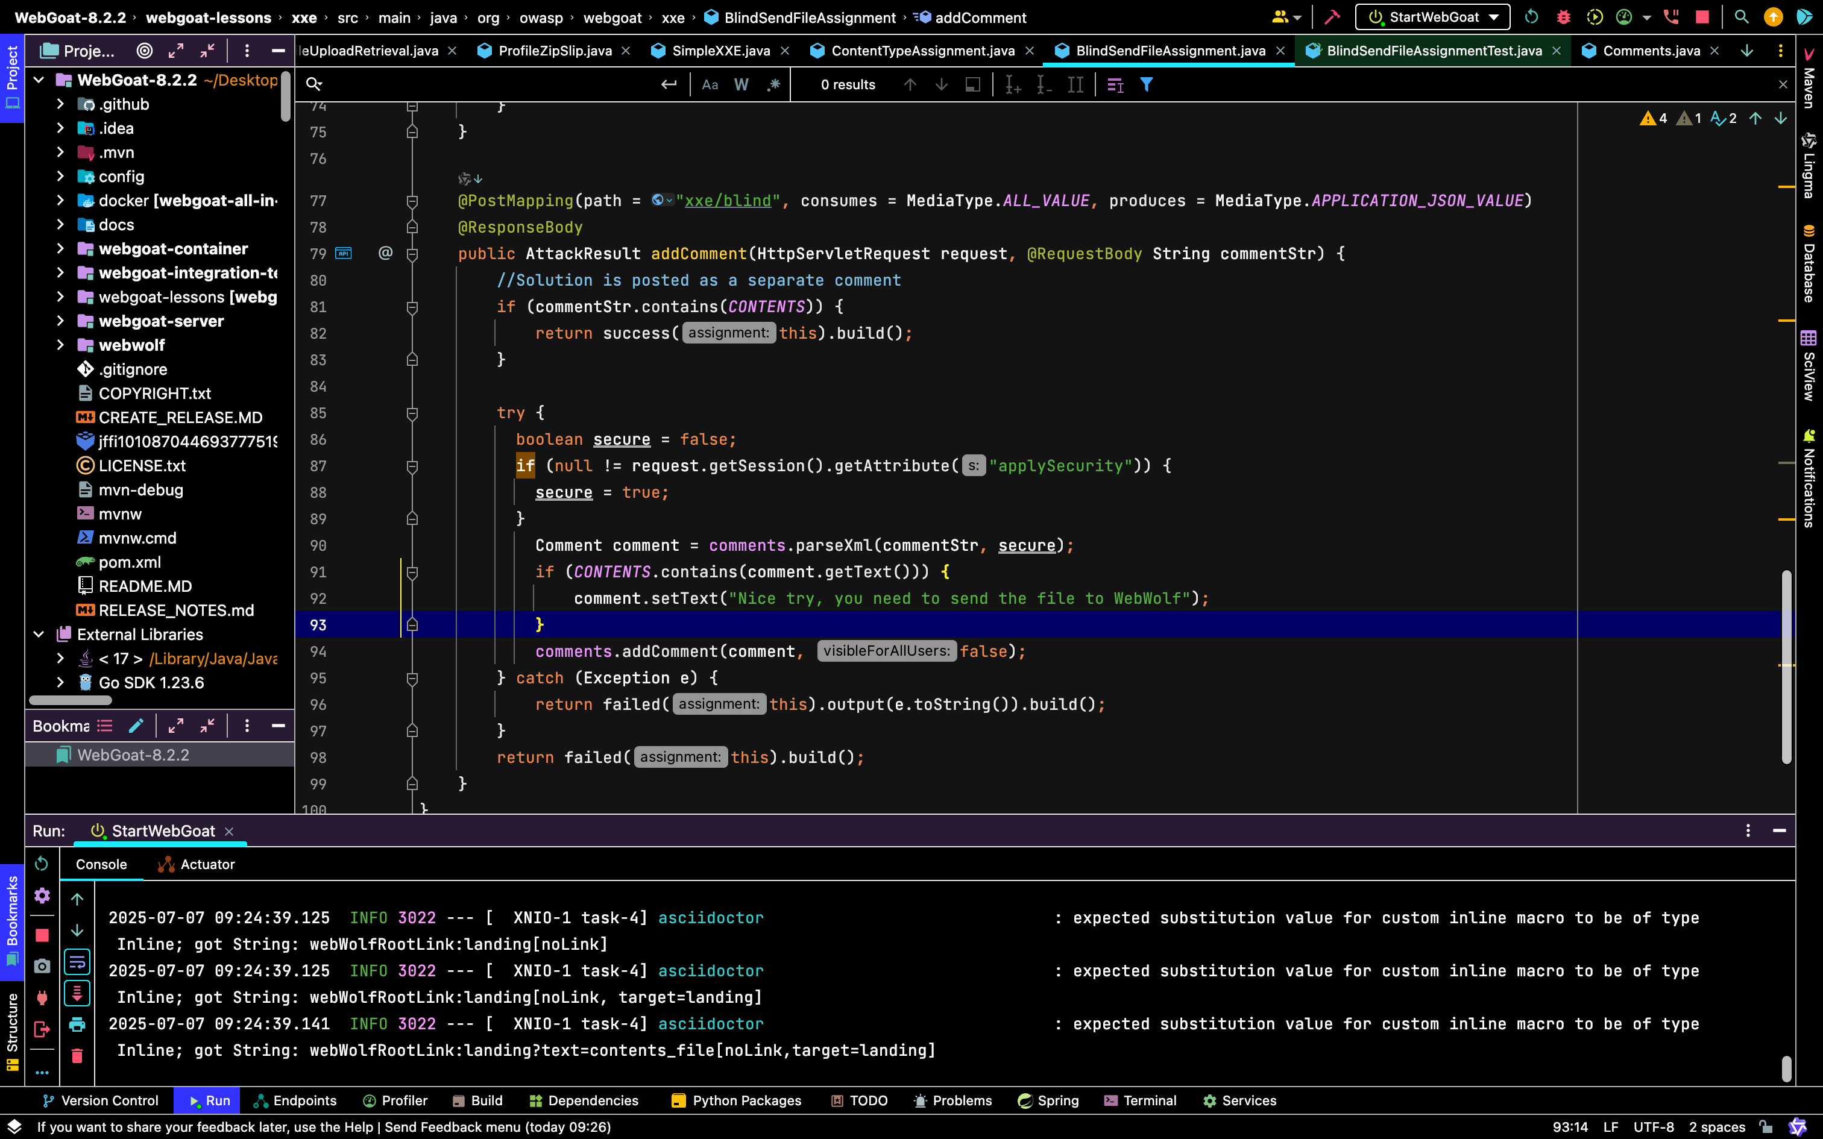The image size is (1823, 1139).
Task: Go to next search occurrence arrow
Action: point(942,85)
